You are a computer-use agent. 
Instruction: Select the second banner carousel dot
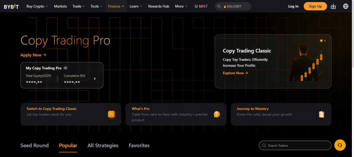[325, 41]
